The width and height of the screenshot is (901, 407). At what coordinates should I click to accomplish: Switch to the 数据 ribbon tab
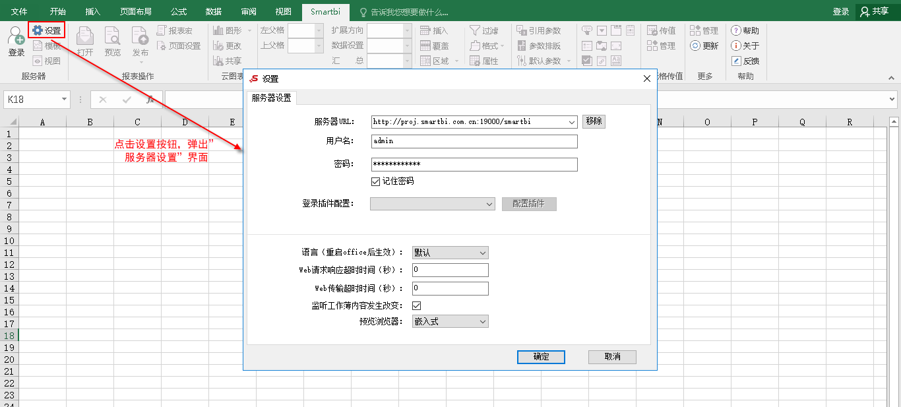pos(214,12)
